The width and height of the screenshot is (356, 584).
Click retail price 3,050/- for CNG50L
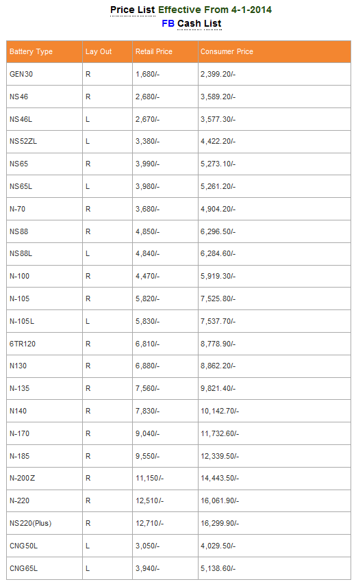pos(147,546)
